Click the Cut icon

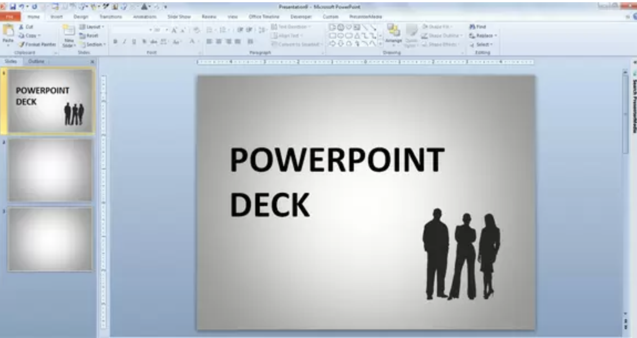click(26, 27)
